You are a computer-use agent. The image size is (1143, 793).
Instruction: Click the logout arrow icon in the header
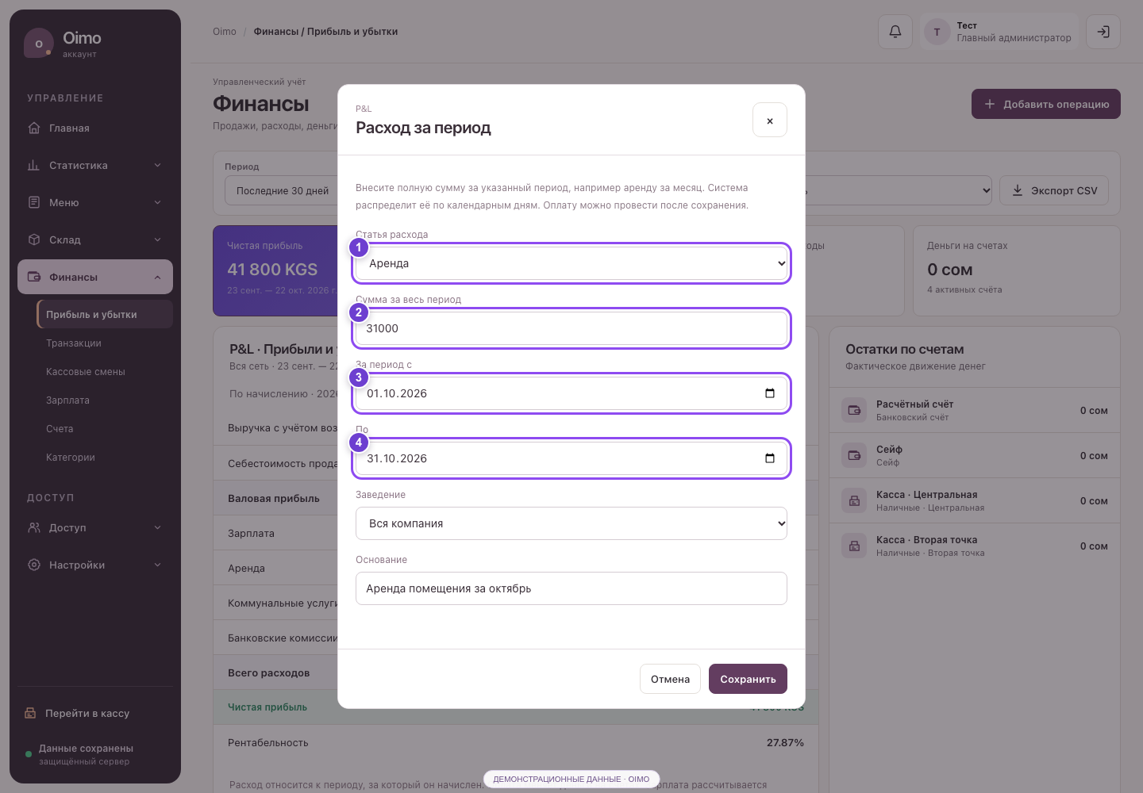(x=1103, y=32)
